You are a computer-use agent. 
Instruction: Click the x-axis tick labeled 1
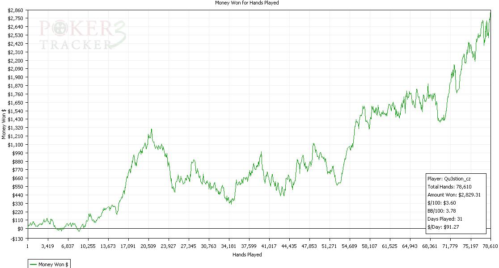27,246
